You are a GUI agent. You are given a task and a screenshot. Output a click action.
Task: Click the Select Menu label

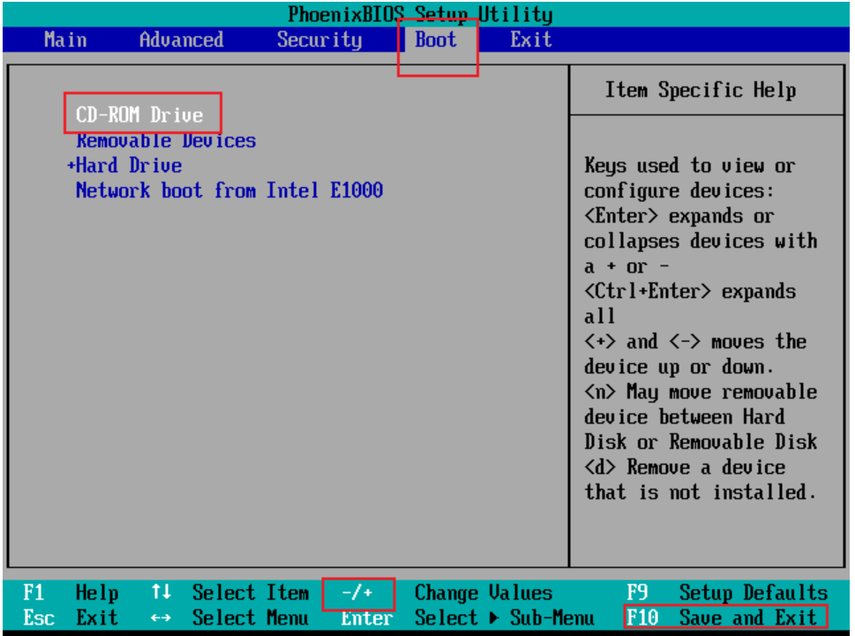(x=251, y=618)
